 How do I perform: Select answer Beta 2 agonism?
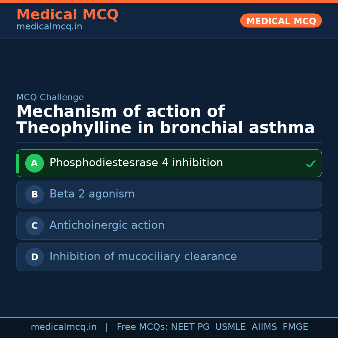click(x=92, y=194)
